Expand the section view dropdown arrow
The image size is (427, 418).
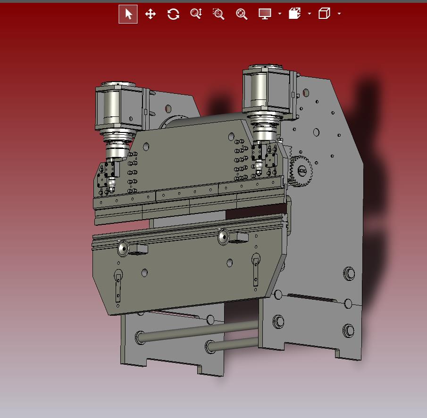[x=310, y=13]
